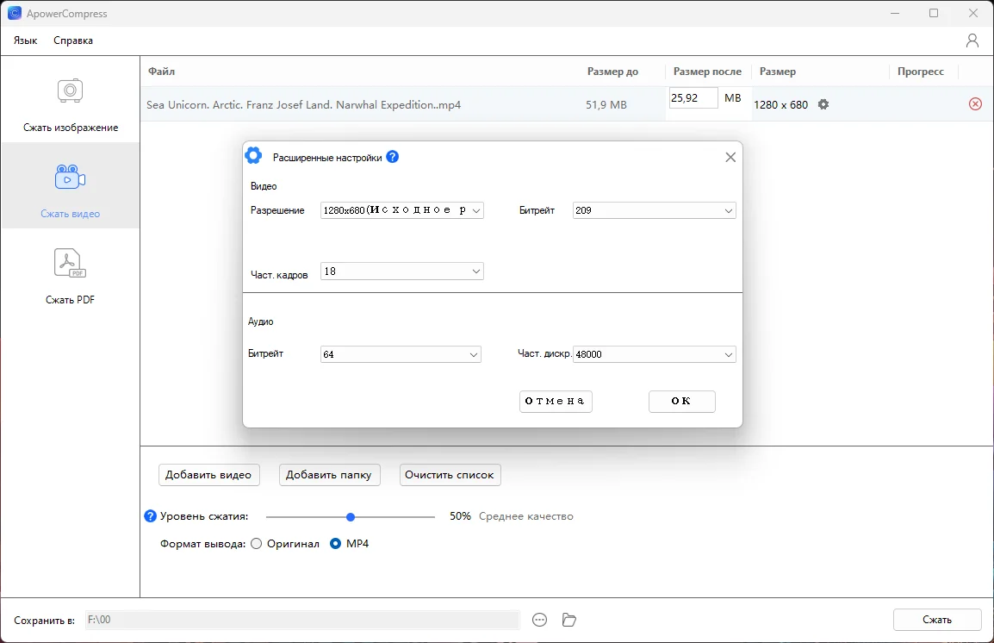Open the user account icon
This screenshot has height=643, width=994.
pyautogui.click(x=972, y=41)
